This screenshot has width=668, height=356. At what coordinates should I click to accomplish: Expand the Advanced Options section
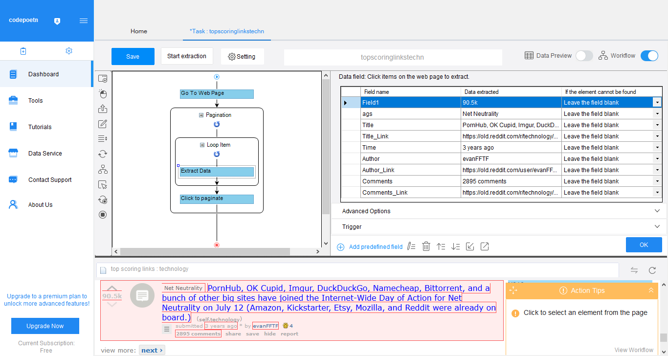pyautogui.click(x=499, y=211)
